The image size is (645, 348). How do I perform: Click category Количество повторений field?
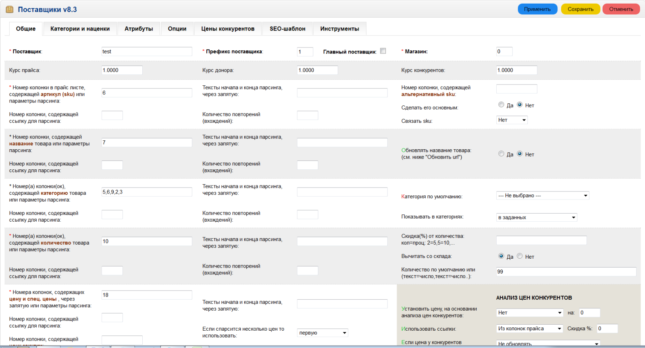308,214
